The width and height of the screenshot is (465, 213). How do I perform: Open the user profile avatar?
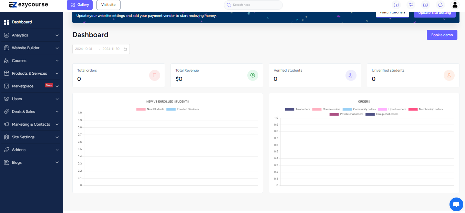click(455, 5)
